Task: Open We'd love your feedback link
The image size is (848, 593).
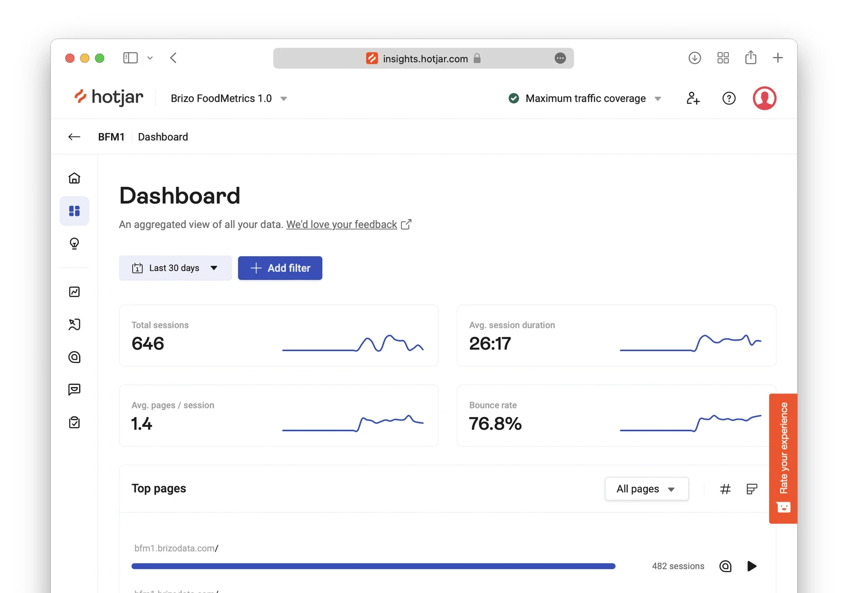Action: 342,224
